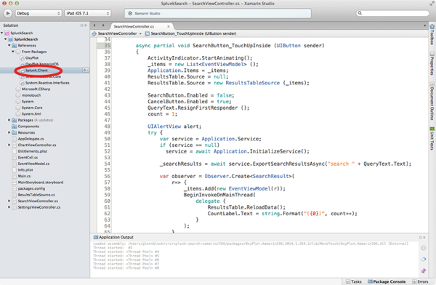Click the search field in toolbar

point(392,13)
